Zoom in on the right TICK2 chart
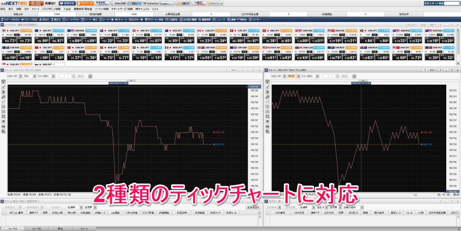Viewport: 461px width, 231px height. (267, 97)
